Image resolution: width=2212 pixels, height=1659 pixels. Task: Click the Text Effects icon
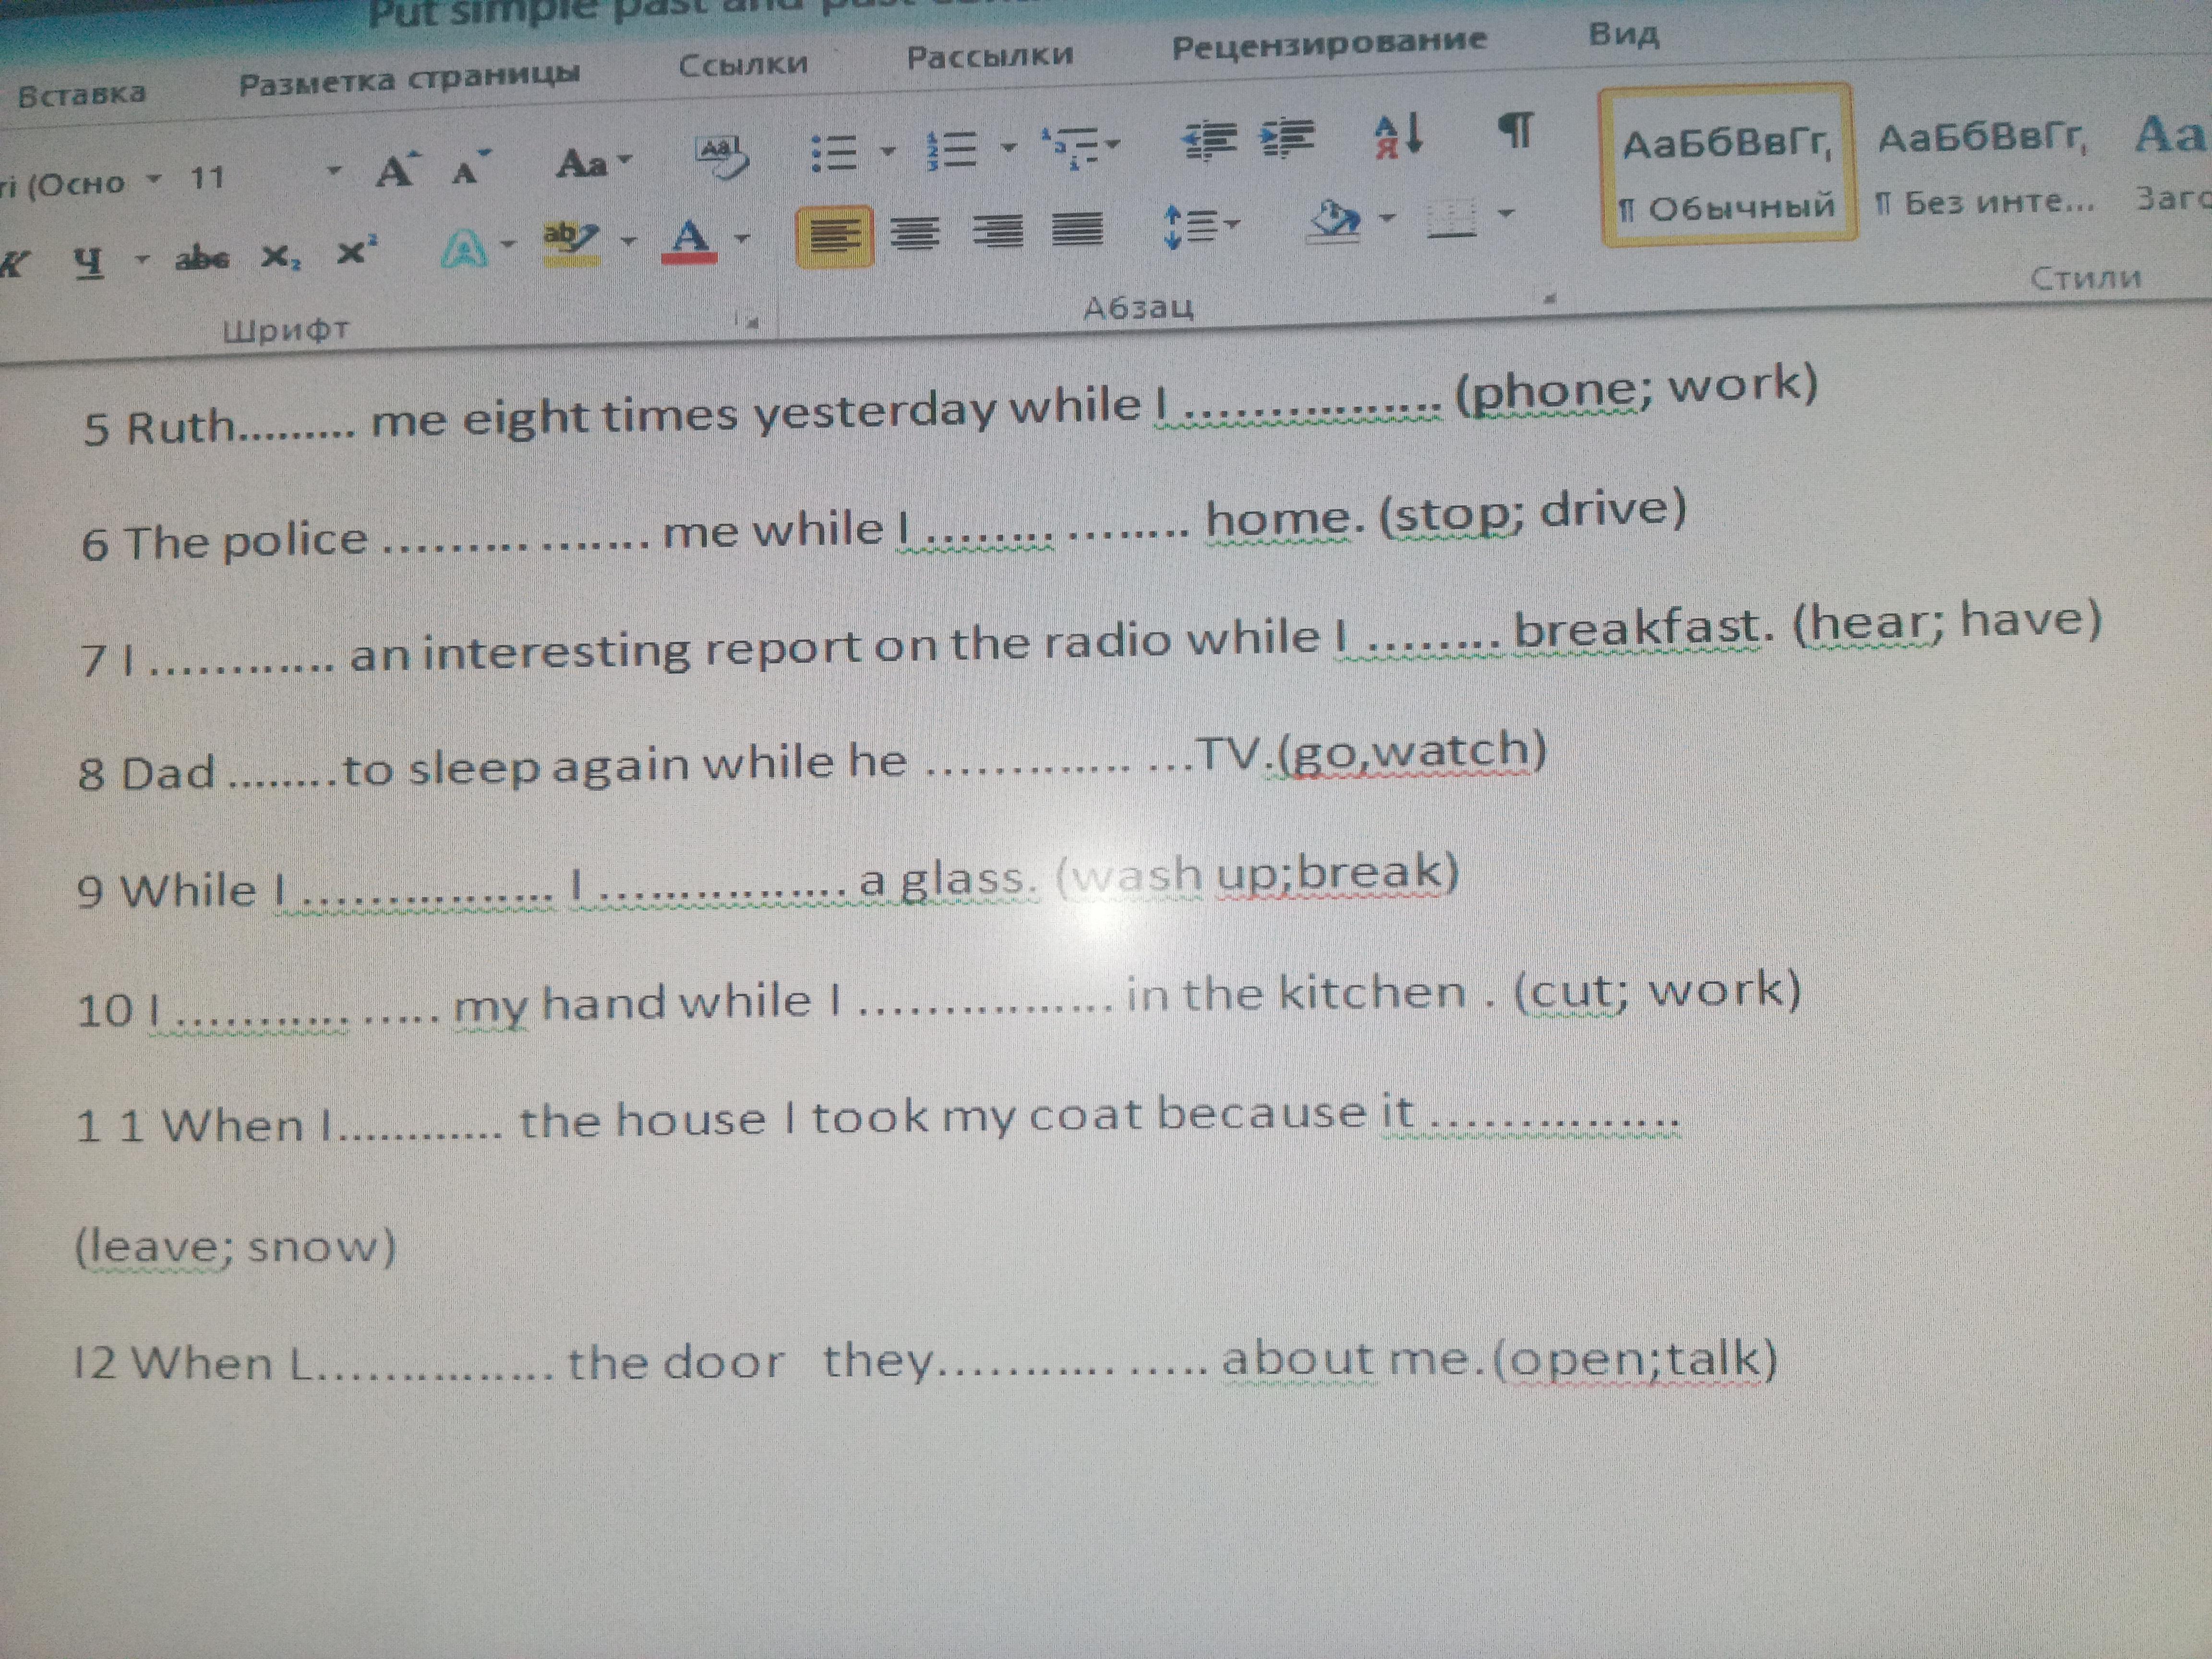(465, 248)
